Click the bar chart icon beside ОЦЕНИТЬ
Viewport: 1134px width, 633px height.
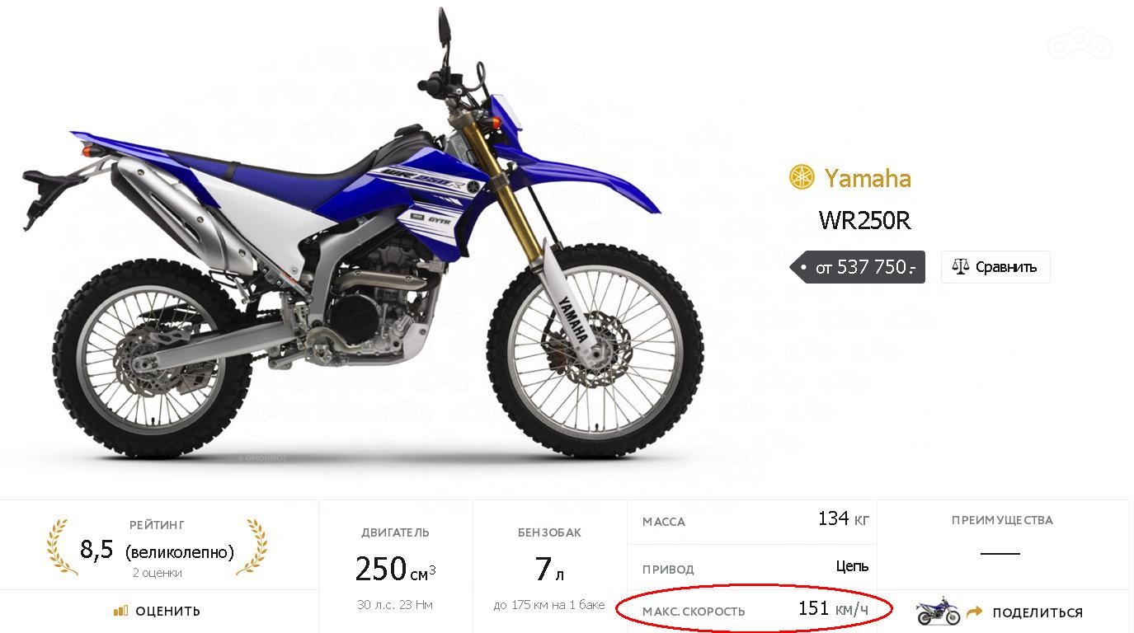point(121,611)
